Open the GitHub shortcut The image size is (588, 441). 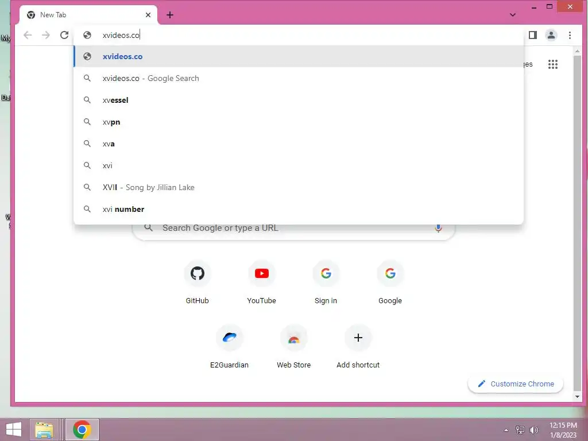click(x=198, y=281)
